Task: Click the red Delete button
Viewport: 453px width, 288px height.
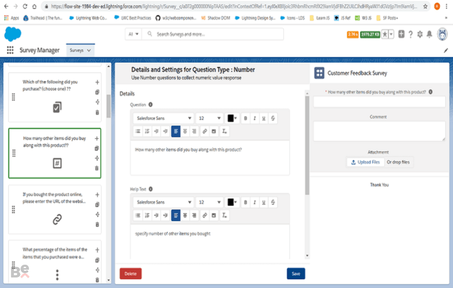Action: [x=131, y=274]
